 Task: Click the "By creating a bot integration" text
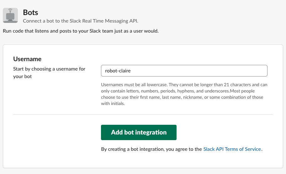[132, 149]
